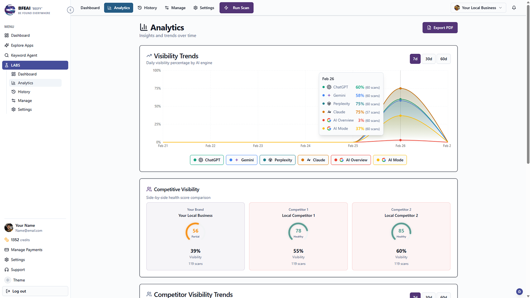Toggle AI Mode series in legend
This screenshot has height=298, width=530.
click(x=390, y=160)
